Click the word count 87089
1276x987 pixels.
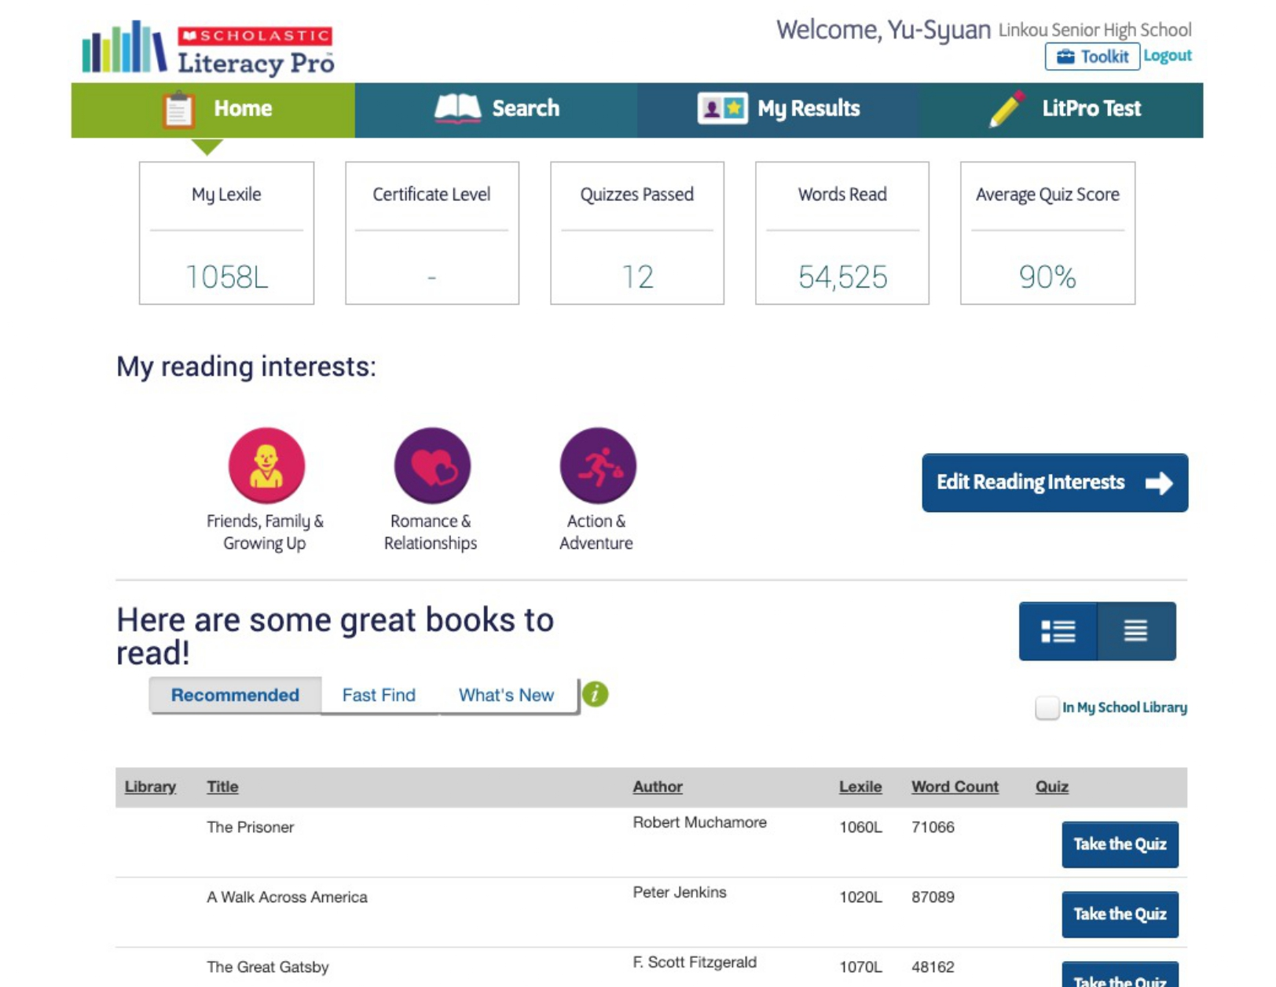pos(933,897)
